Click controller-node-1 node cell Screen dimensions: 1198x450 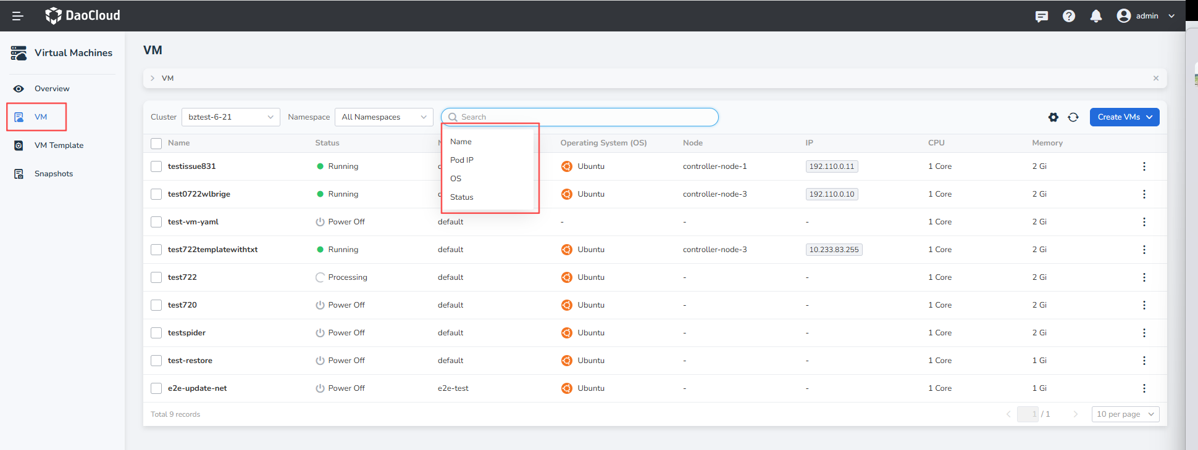(714, 166)
